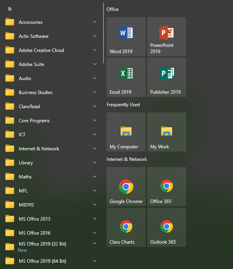The width and height of the screenshot is (233, 269).
Task: Expand the Adobe Creative Cloud chevron
Action: (x=95, y=50)
